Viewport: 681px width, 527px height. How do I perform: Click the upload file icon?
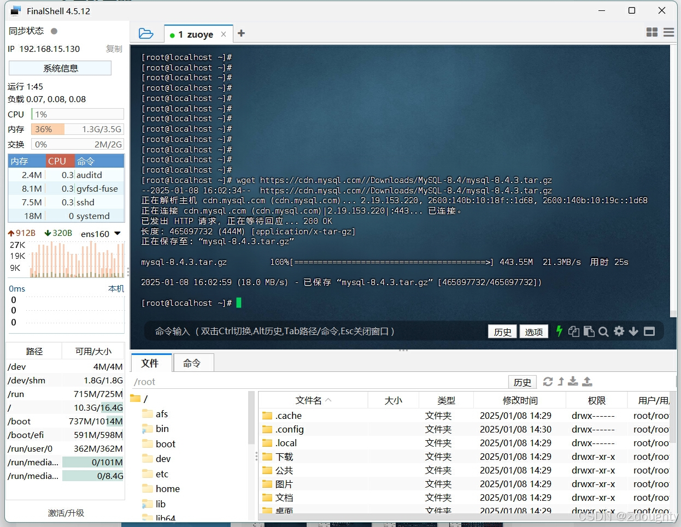[x=587, y=381]
